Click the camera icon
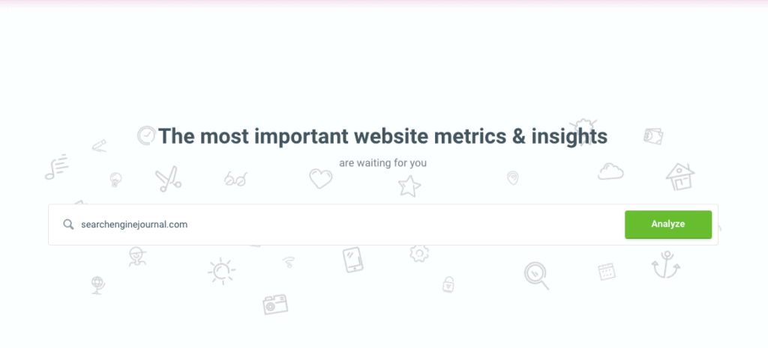Viewport: 768px width, 348px height. click(x=274, y=303)
